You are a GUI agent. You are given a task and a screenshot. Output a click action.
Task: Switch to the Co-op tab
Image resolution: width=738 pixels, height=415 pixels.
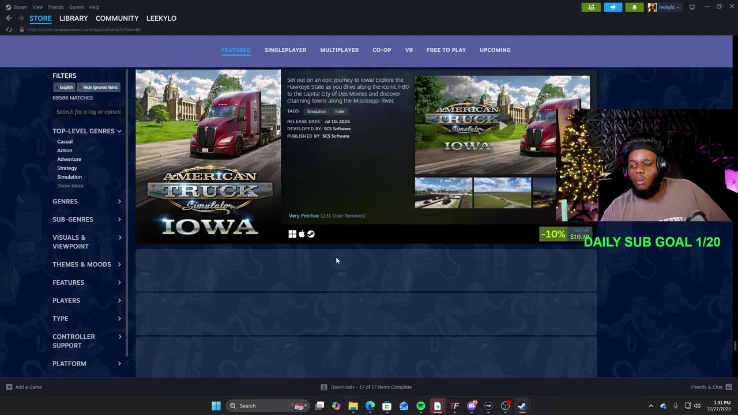click(x=382, y=50)
